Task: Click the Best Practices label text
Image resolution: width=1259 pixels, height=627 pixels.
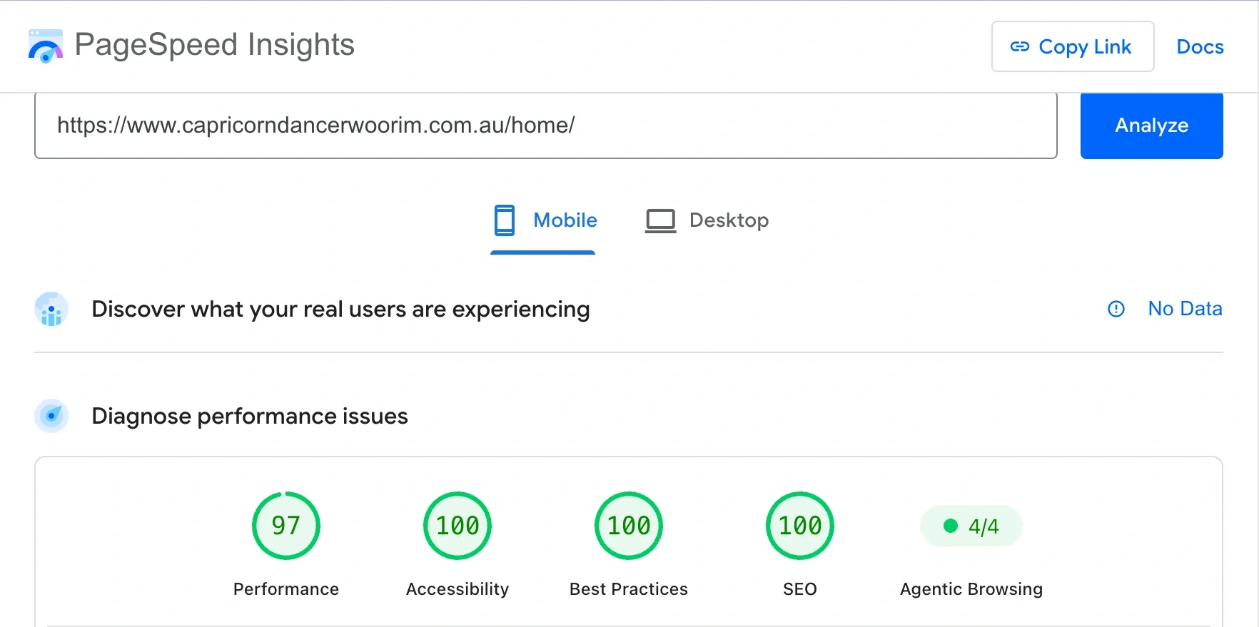Action: pyautogui.click(x=629, y=589)
